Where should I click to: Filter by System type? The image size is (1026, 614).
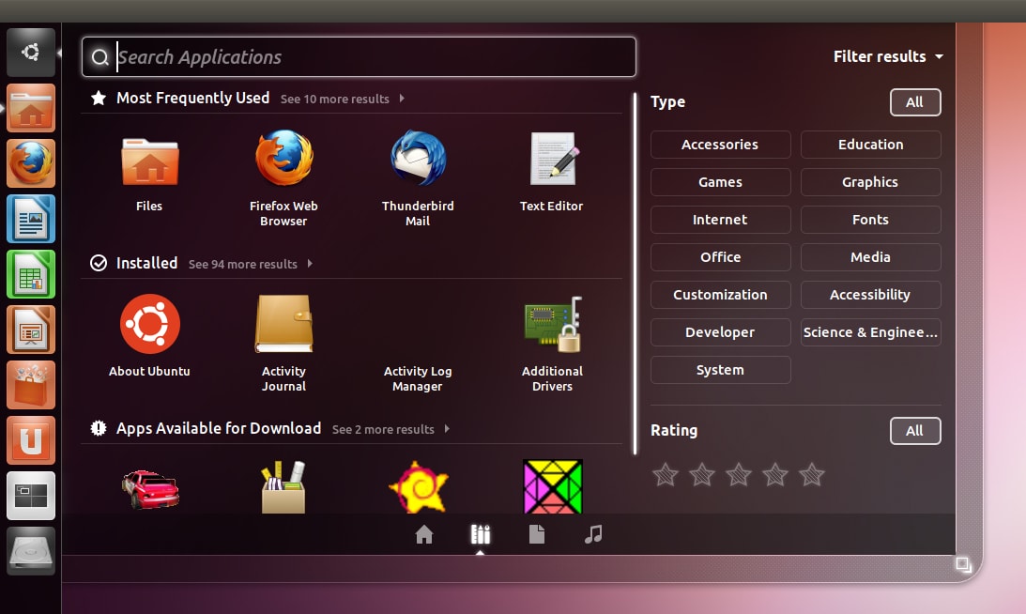pos(720,370)
